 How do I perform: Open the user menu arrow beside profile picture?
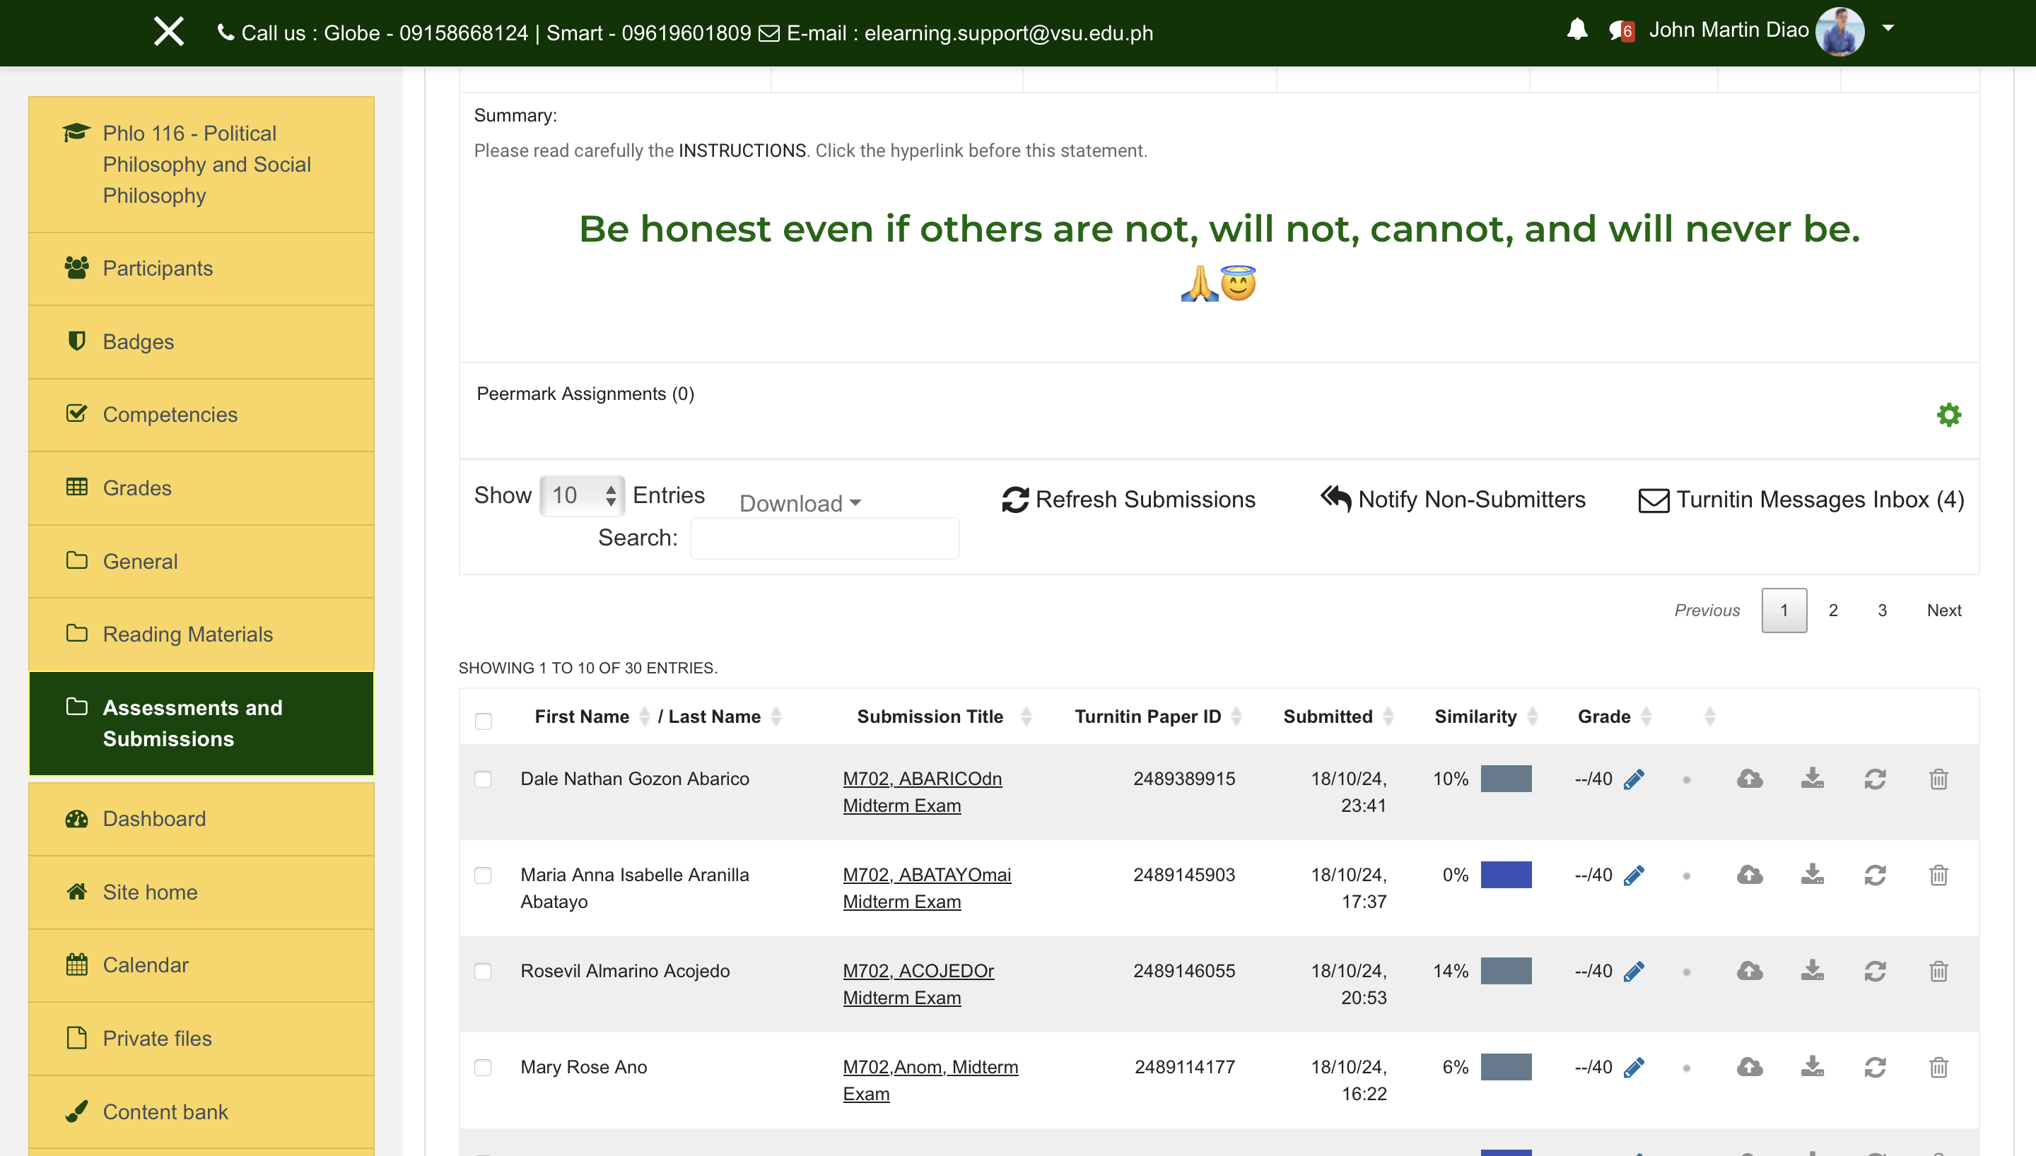(1889, 28)
